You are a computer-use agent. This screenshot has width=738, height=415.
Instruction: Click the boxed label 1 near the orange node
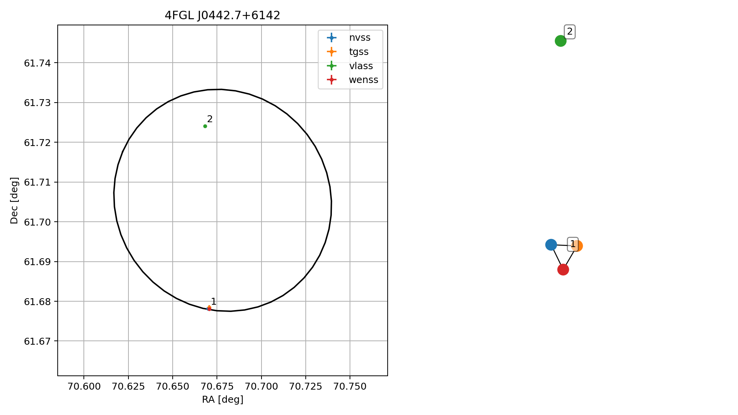point(573,244)
